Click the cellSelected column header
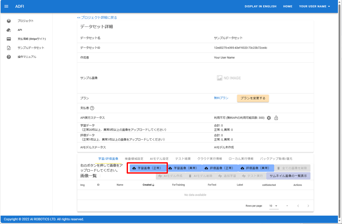Screen dimensions: 342x224 tap(269, 185)
